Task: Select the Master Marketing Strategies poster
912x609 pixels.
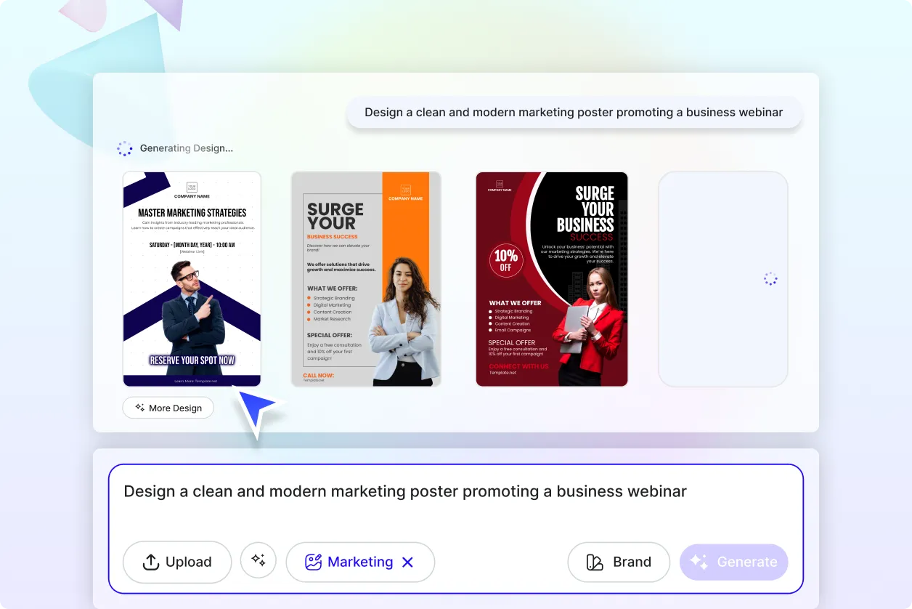Action: [x=192, y=278]
